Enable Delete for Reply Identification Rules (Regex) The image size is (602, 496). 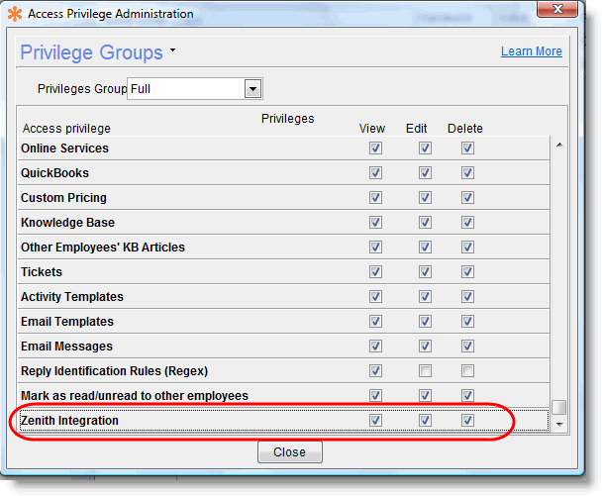467,371
